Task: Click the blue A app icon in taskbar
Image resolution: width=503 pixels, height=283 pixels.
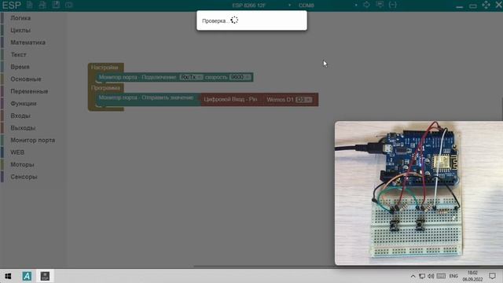Action: click(27, 276)
